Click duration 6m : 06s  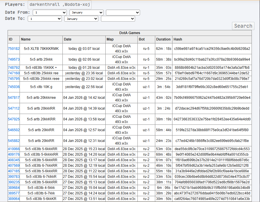[164, 188]
